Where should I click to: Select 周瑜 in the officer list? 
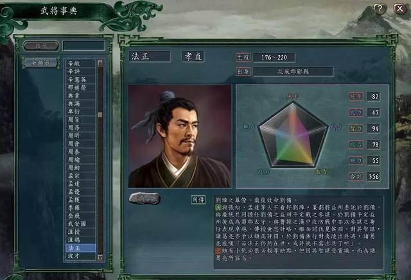click(80, 160)
